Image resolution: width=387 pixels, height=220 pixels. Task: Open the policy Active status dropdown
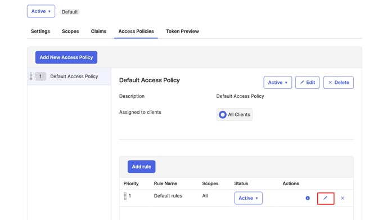[x=278, y=83]
